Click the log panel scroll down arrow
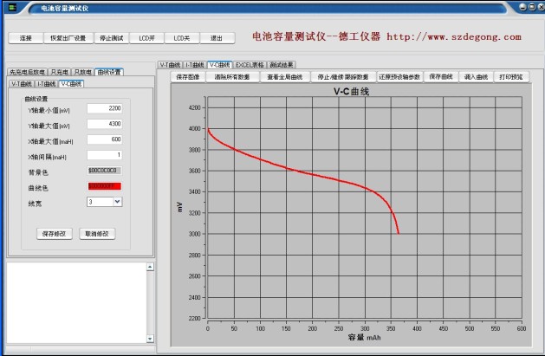 (149, 339)
